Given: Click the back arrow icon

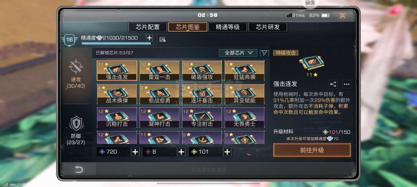Looking at the screenshot, I should (79, 169).
